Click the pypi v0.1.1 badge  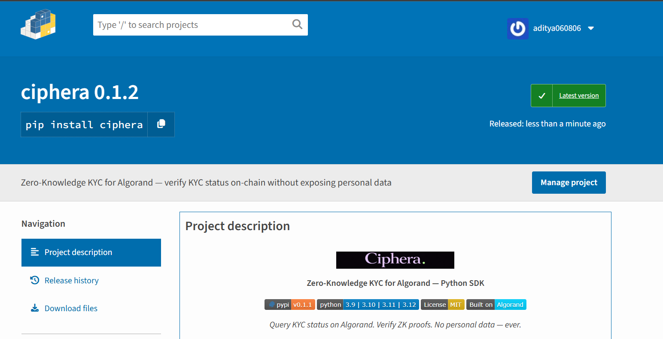pyautogui.click(x=290, y=305)
